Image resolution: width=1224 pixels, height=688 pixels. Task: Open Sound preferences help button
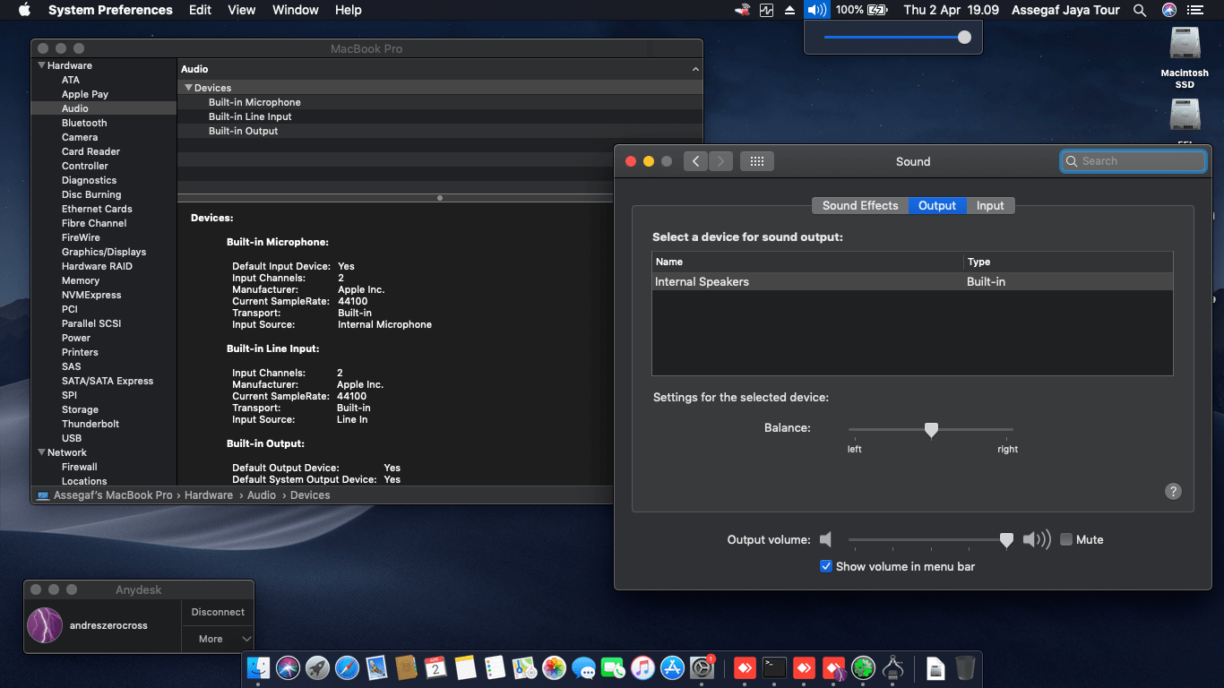pos(1173,491)
